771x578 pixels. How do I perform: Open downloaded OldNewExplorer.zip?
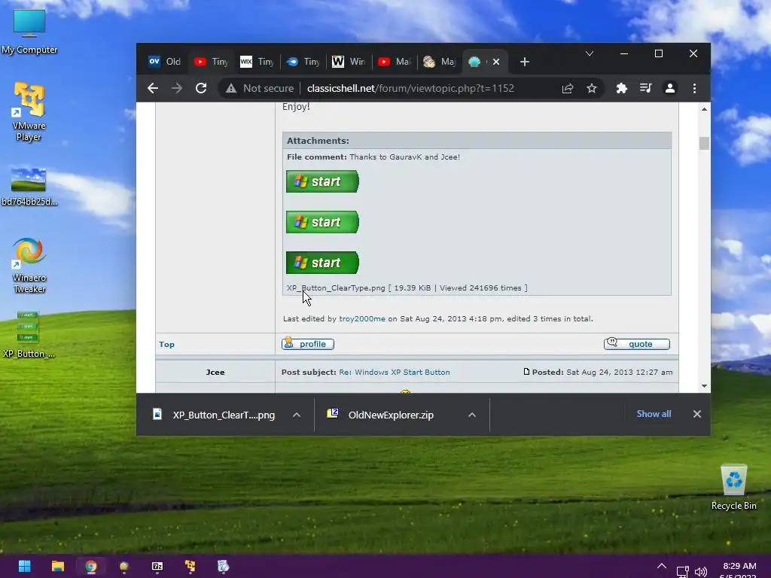tap(383, 415)
